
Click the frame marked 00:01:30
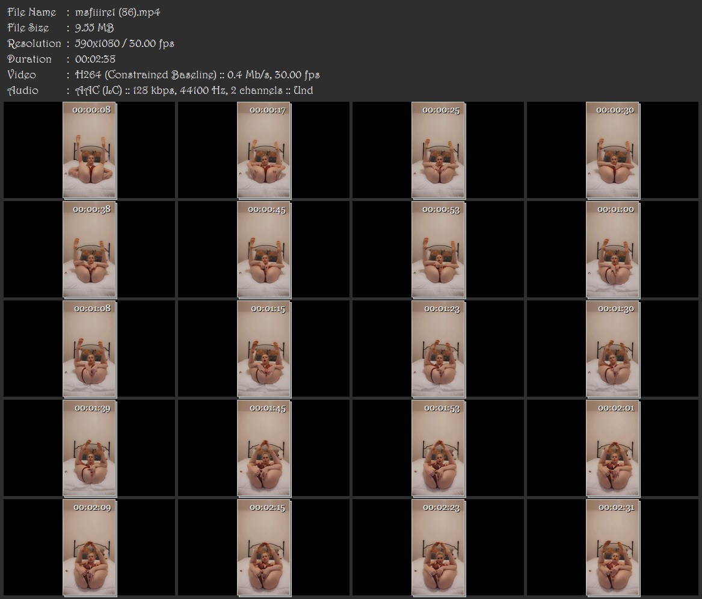(613, 349)
